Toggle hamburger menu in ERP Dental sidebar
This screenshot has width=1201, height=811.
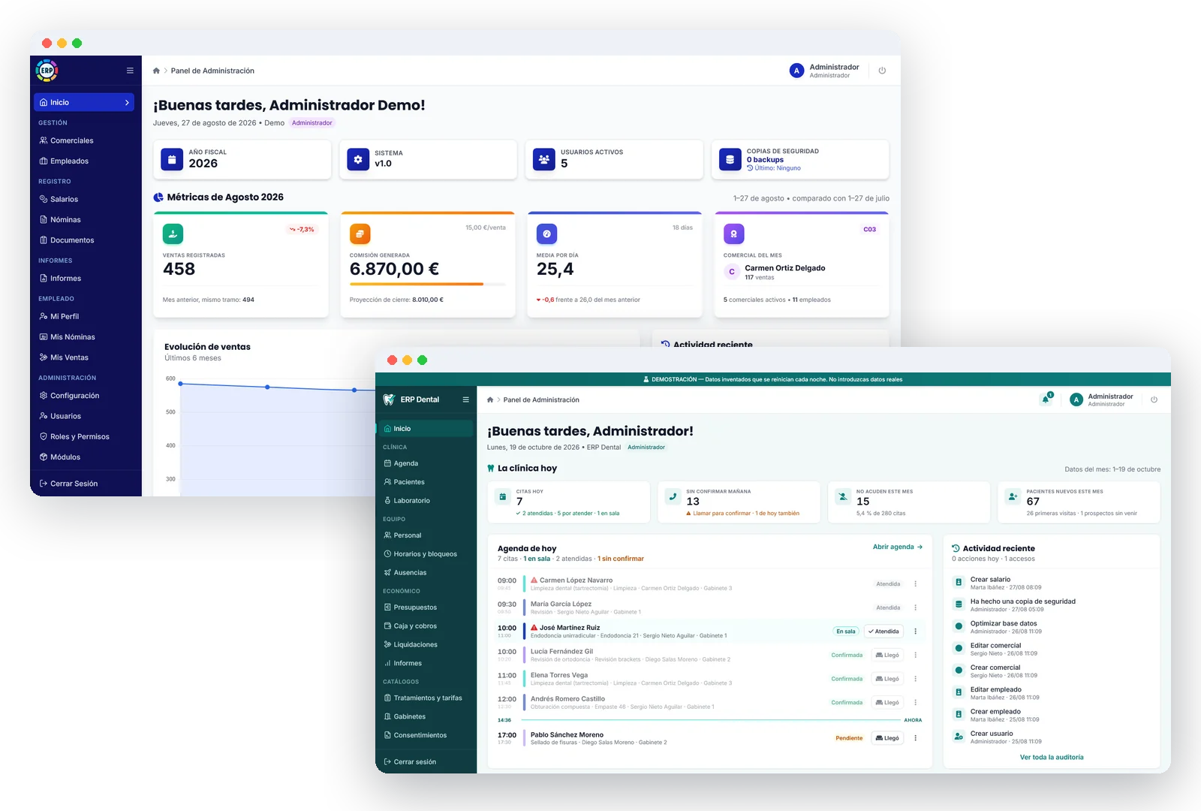[x=465, y=399]
